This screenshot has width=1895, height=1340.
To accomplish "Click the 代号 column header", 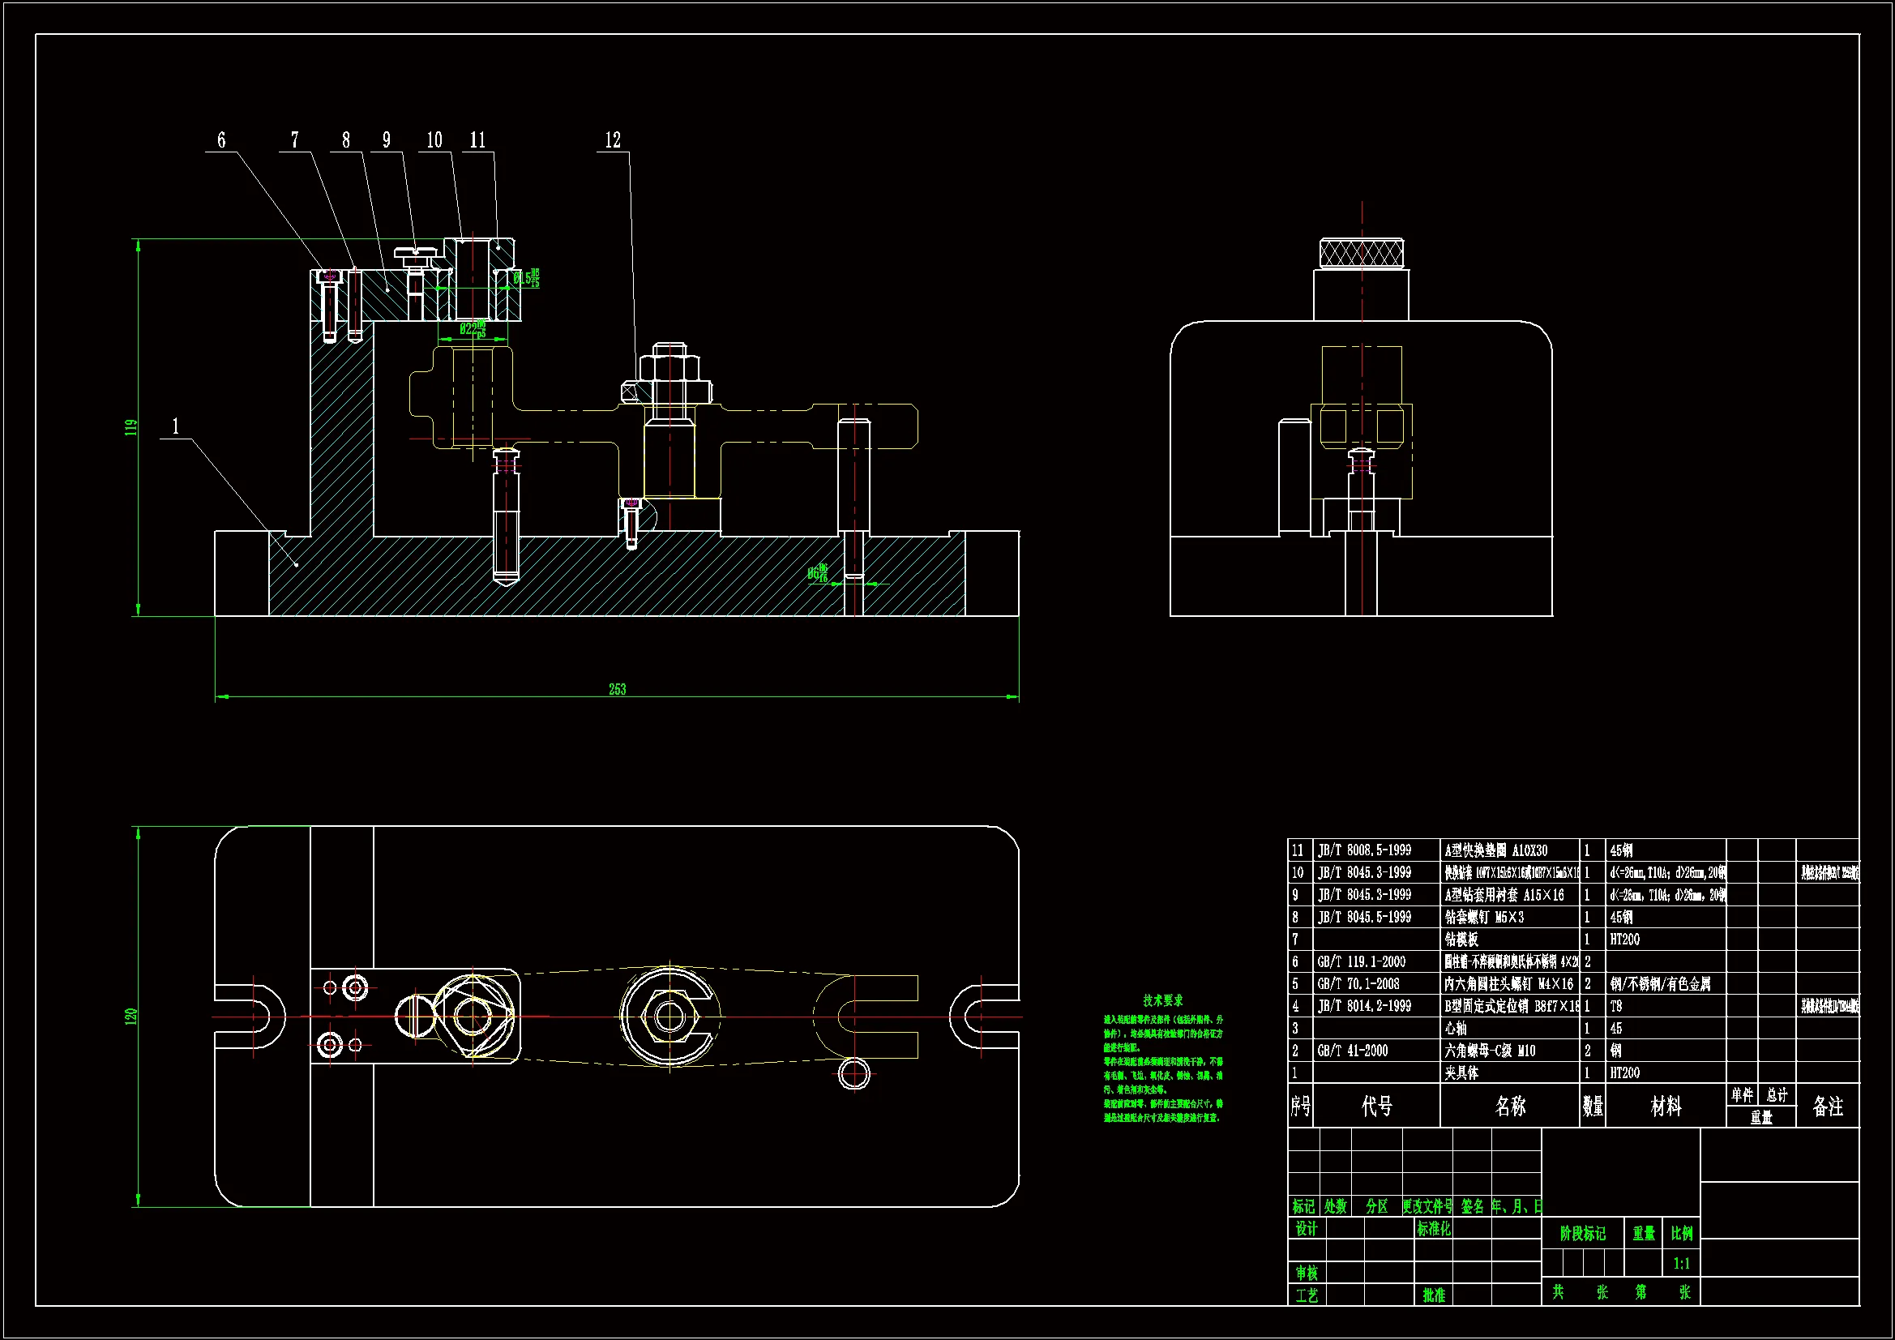I will 1377,1107.
